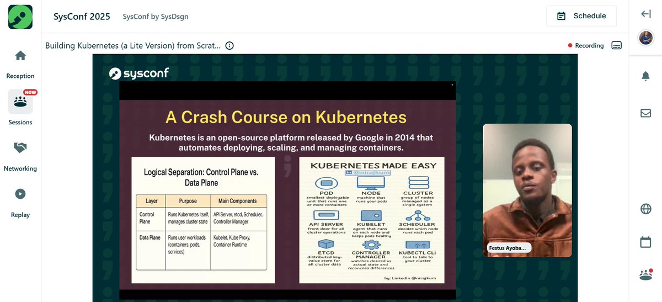Open the Networking handshake icon
Image resolution: width=662 pixels, height=302 pixels.
coord(20,147)
